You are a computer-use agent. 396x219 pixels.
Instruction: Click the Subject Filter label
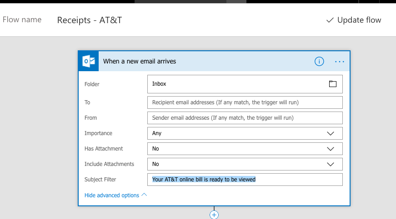click(x=100, y=180)
